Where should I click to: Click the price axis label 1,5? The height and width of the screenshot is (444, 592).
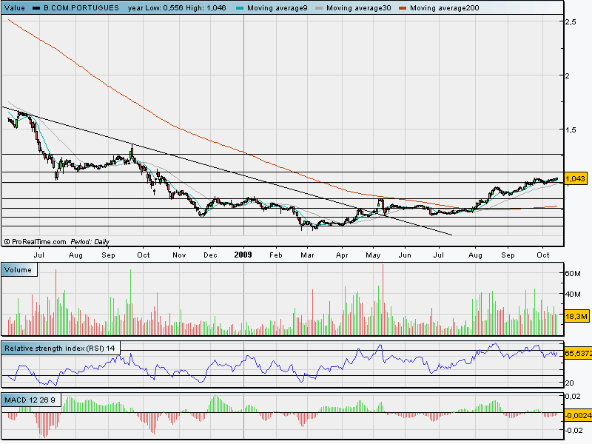pos(570,129)
